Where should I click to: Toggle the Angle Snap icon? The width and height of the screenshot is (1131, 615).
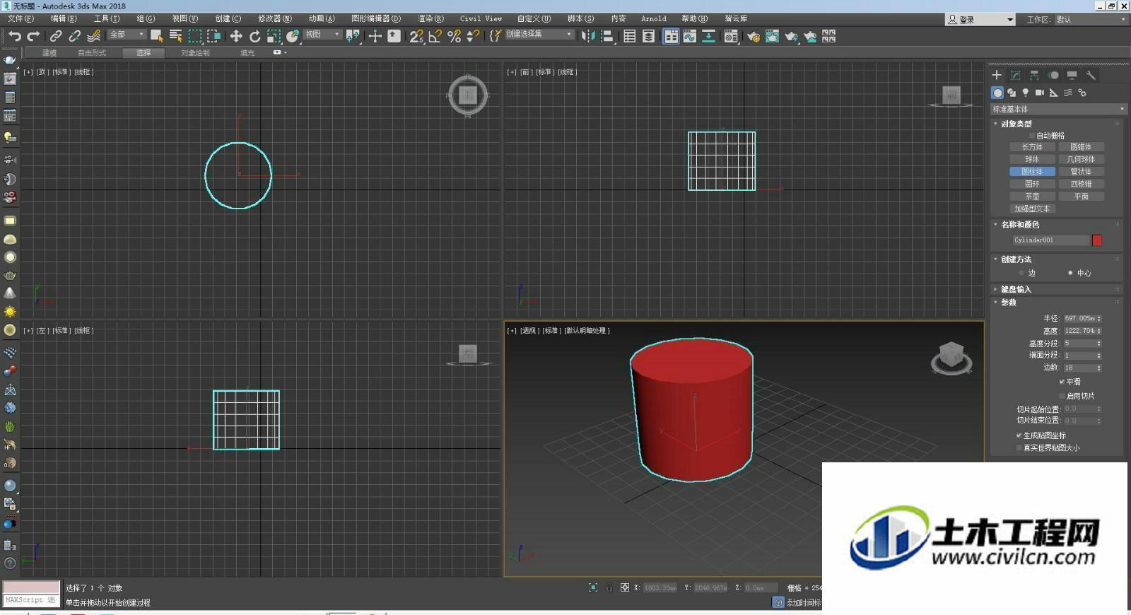435,36
